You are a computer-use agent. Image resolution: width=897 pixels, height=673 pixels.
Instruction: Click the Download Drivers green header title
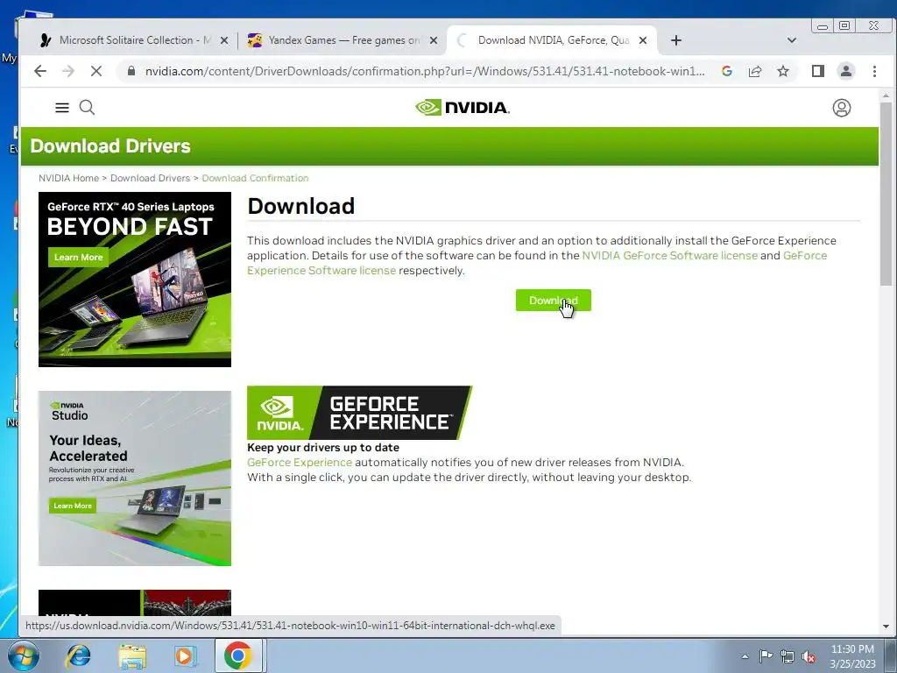click(110, 146)
